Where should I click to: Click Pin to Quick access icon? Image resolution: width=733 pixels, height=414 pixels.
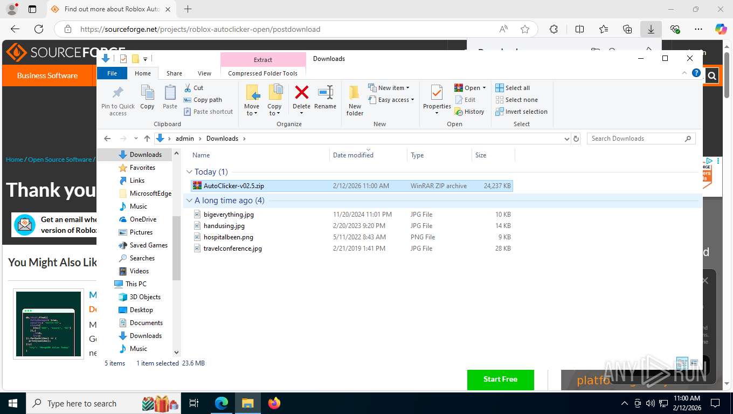point(117,100)
